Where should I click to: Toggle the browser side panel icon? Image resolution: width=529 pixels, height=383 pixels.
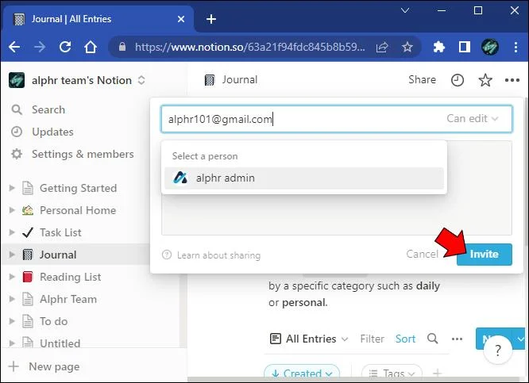coord(465,47)
